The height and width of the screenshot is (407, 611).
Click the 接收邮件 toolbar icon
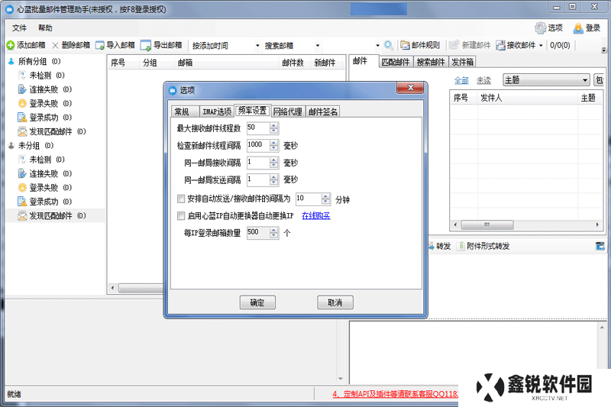500,45
